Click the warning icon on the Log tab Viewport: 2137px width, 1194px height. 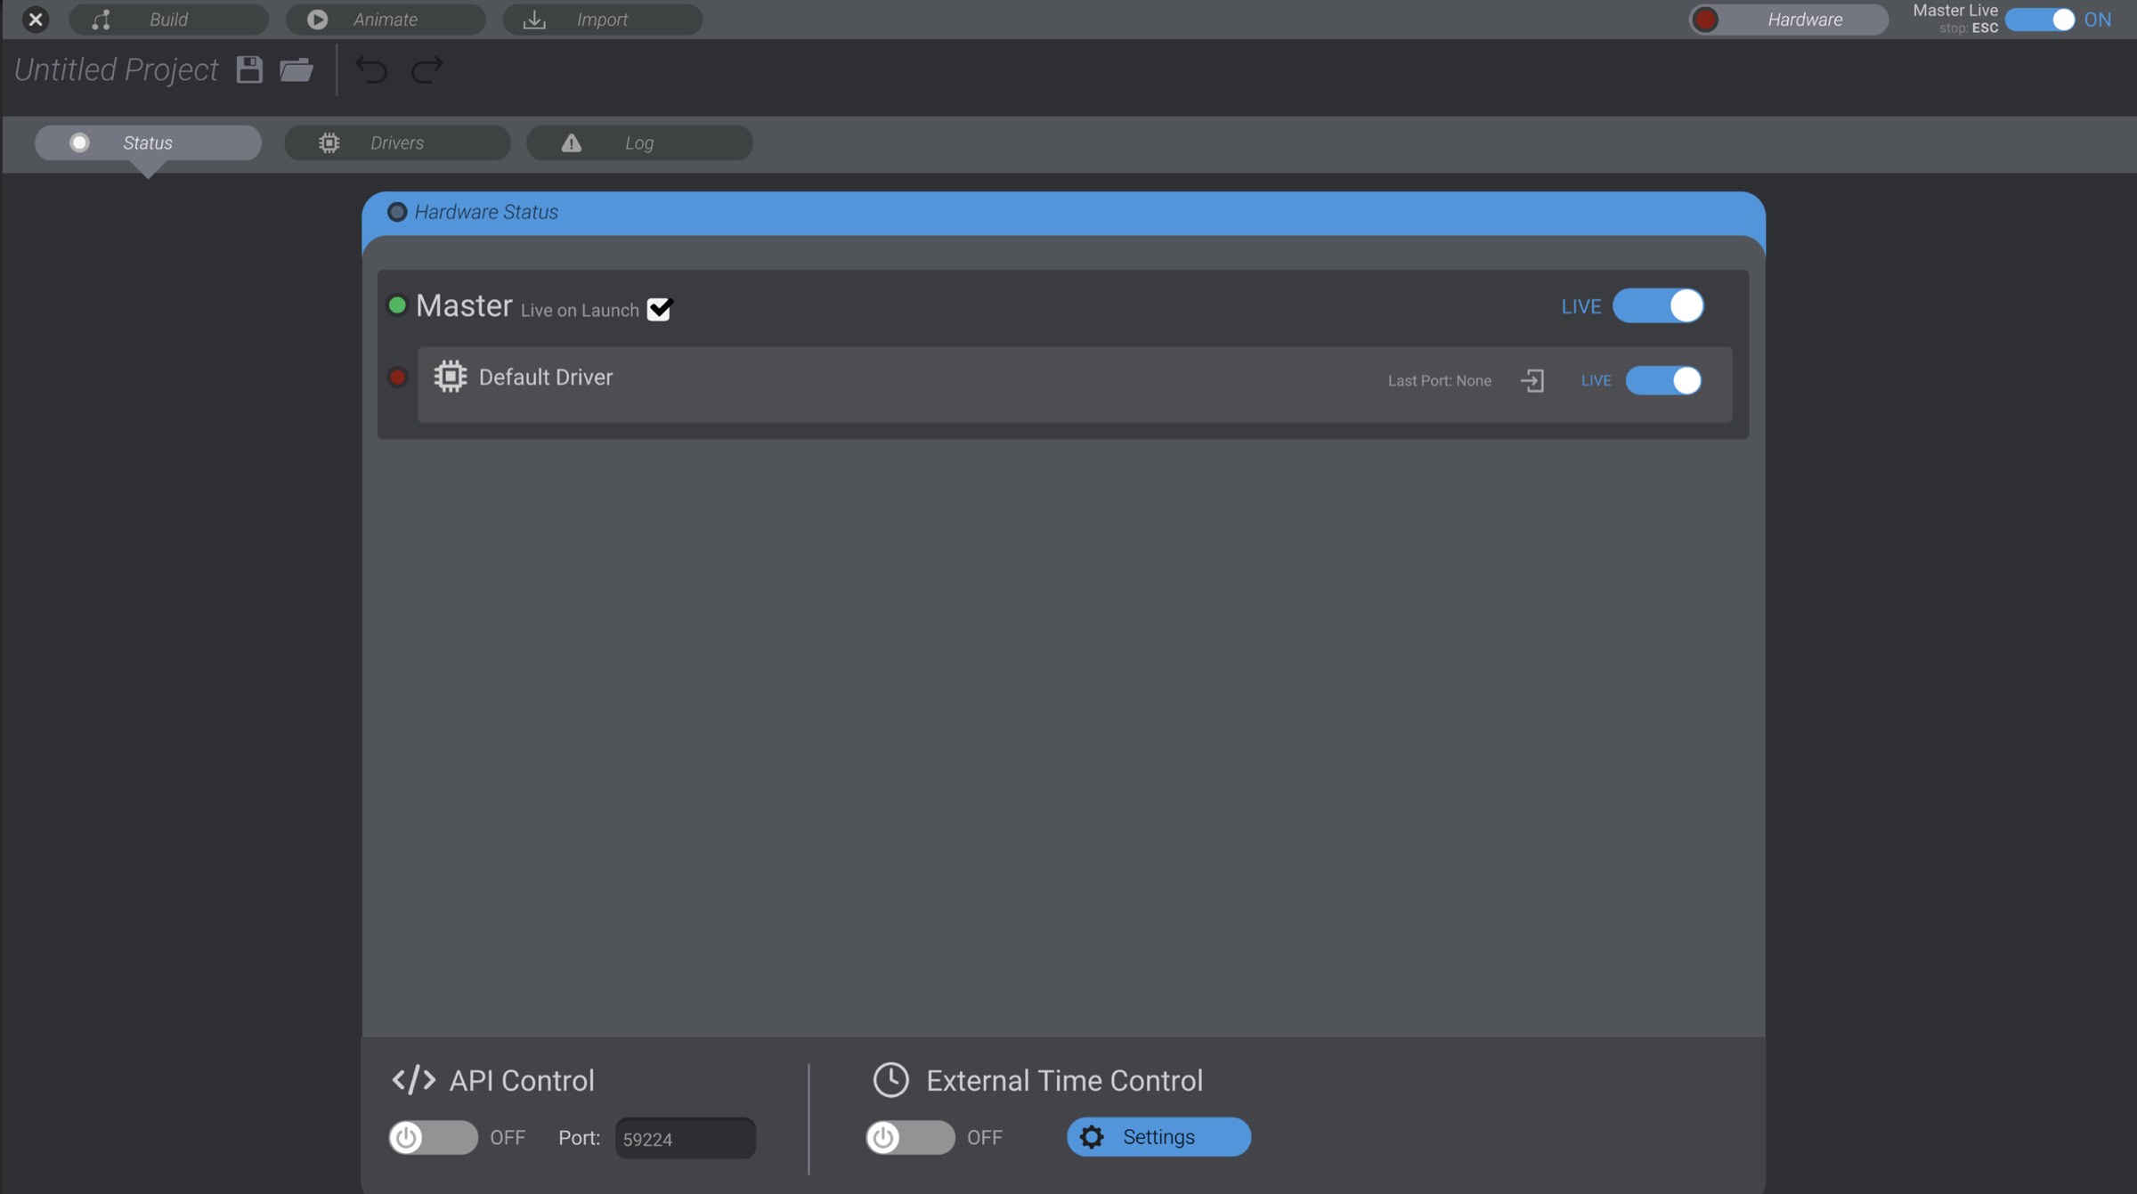pos(571,142)
